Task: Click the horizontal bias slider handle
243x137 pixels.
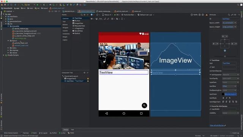Action: pyautogui.click(x=225, y=56)
